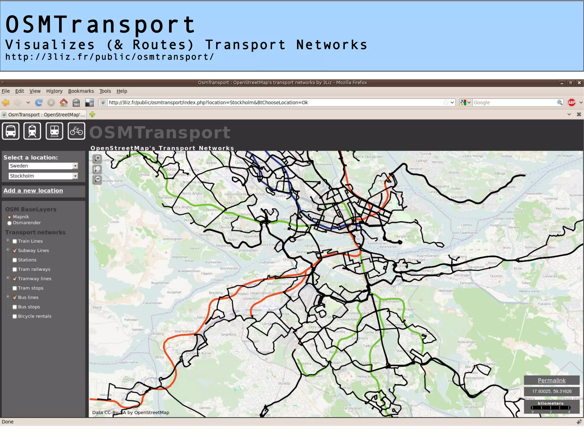Open the File menu
This screenshot has height=437, width=584.
click(6, 91)
